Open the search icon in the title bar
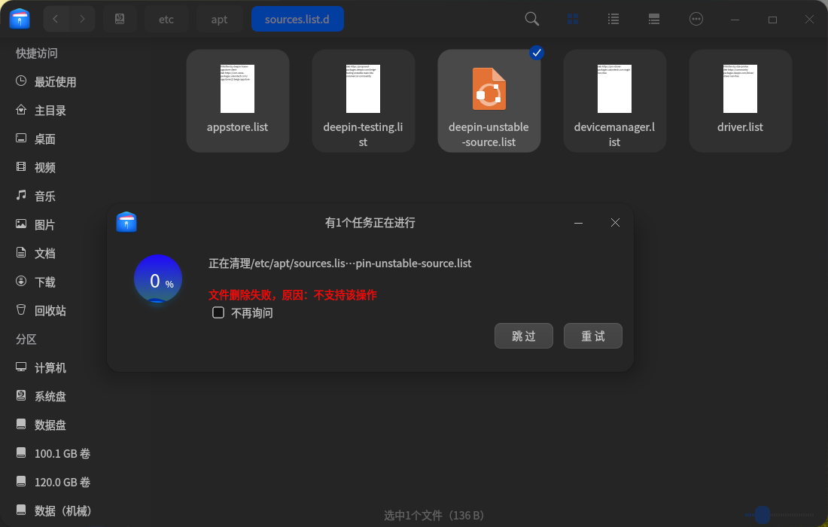Screen dimensions: 828x527 pos(531,18)
